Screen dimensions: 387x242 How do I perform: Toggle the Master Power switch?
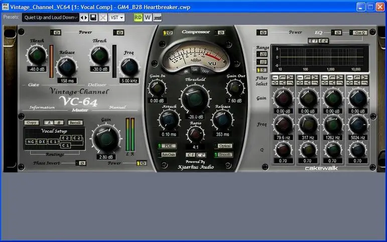[142, 163]
